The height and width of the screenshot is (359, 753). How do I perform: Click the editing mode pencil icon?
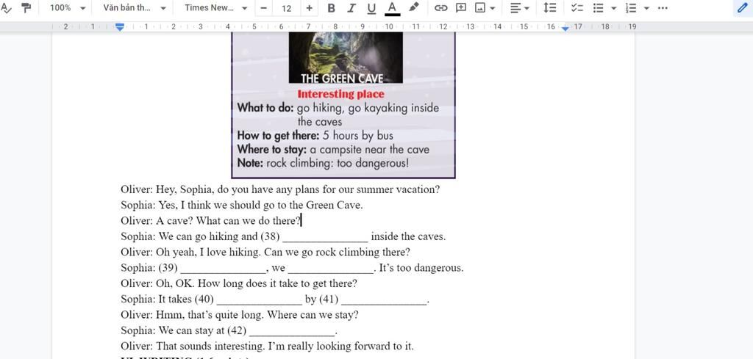coord(743,8)
